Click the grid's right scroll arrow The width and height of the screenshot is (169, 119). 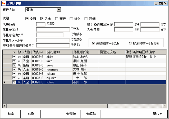pyautogui.click(x=164, y=106)
